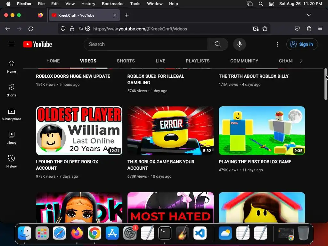Viewport: 328px width, 246px height.
Task: Open the App Store from the Dock
Action: pos(112,233)
